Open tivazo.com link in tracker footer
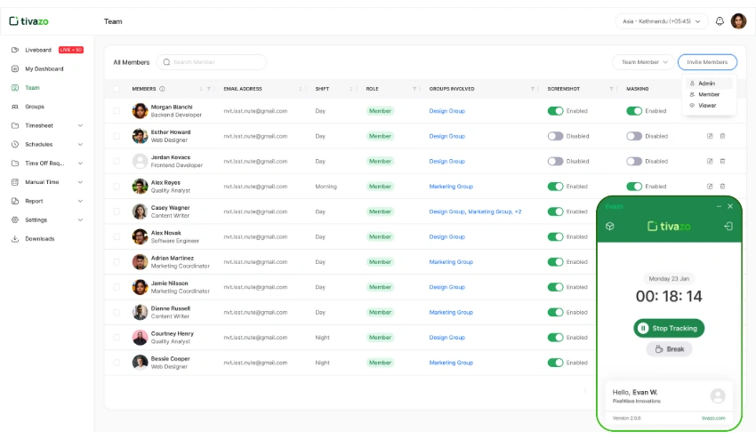The image size is (756, 439). [x=713, y=419]
